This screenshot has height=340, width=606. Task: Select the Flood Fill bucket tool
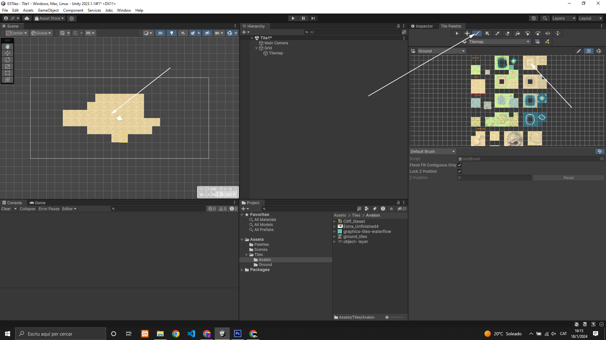[x=518, y=33]
